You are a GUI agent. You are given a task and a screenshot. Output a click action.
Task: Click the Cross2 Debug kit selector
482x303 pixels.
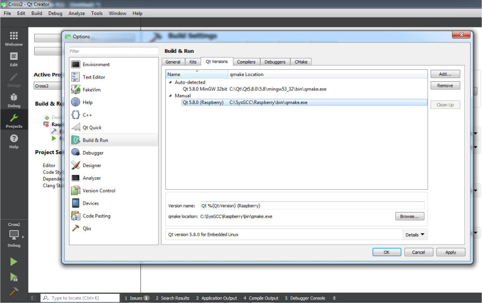14,235
